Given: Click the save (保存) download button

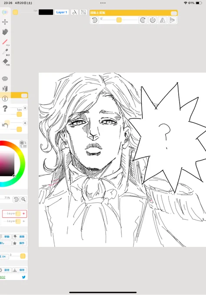Looking at the screenshot, I should click(20, 270).
